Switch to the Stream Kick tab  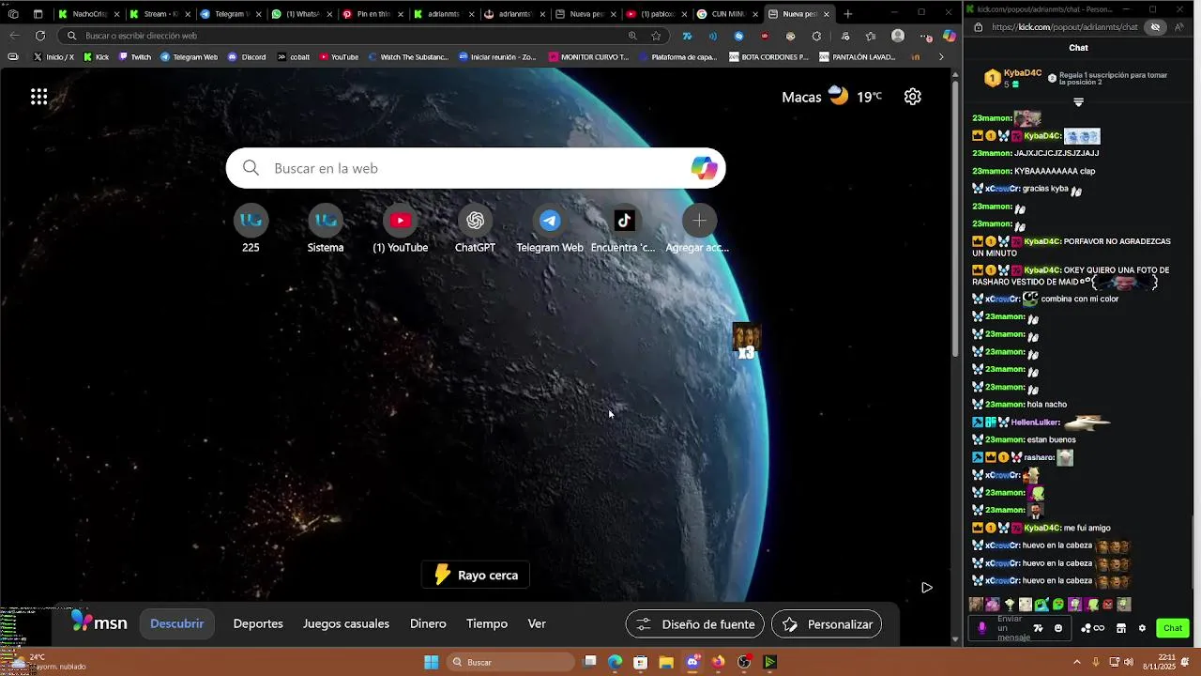click(x=159, y=14)
